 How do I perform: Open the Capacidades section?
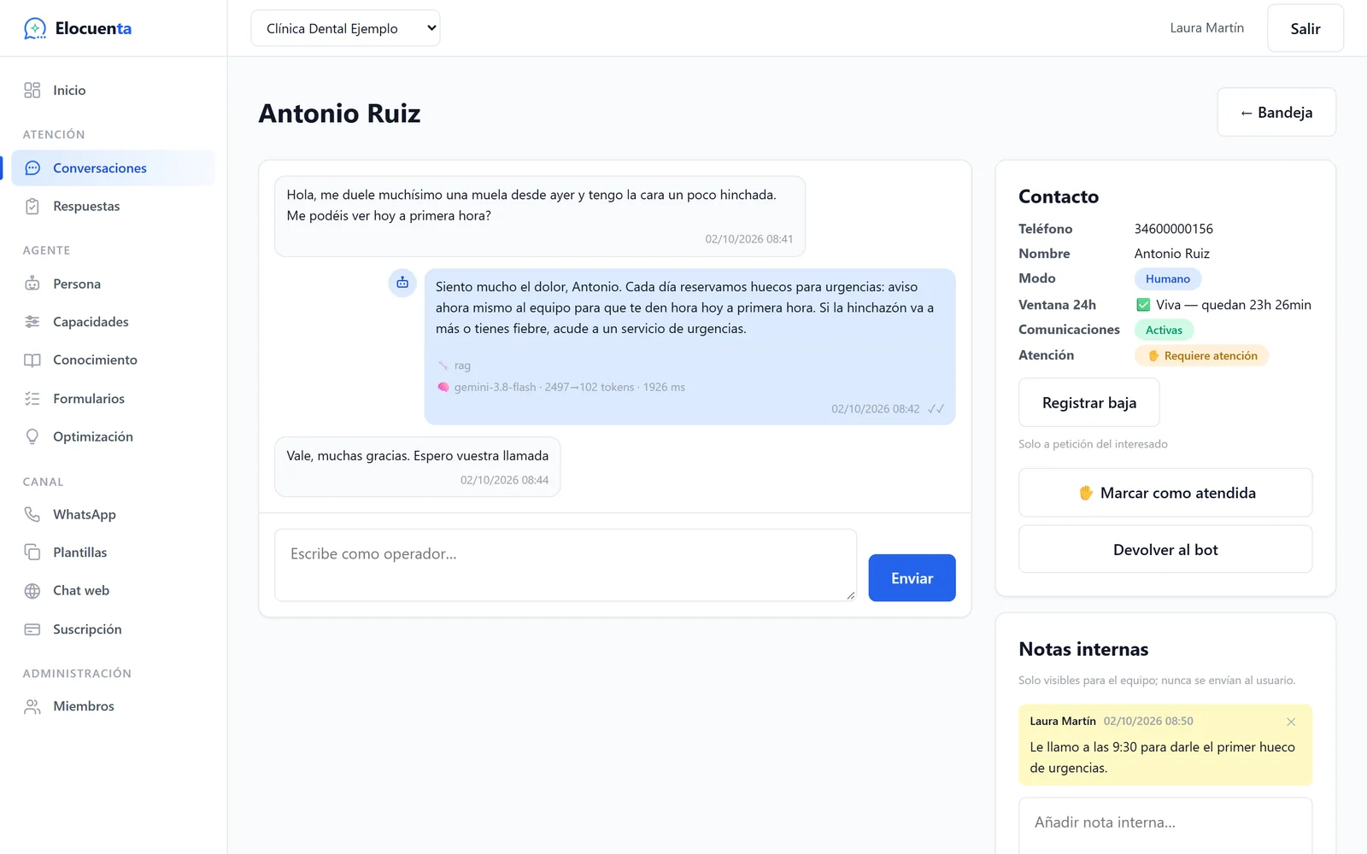pyautogui.click(x=114, y=322)
